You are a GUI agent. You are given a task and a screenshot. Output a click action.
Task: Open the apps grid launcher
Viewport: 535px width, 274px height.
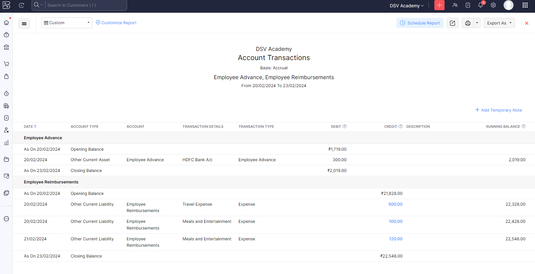tap(525, 5)
